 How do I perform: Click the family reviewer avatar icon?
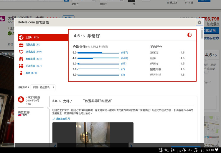coord(21,99)
